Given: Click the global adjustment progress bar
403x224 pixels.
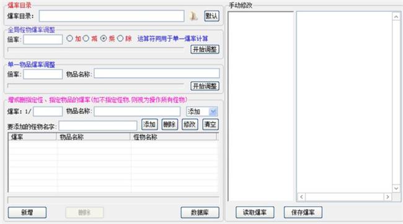Looking at the screenshot, I should pyautogui.click(x=95, y=50).
